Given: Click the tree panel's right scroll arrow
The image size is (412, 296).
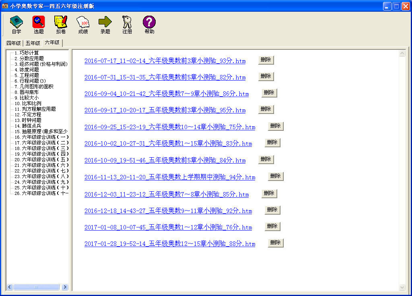Looking at the screenshot, I should click(x=65, y=287).
